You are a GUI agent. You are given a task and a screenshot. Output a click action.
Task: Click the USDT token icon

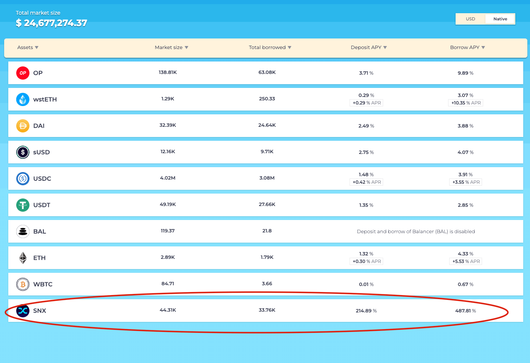click(x=23, y=205)
